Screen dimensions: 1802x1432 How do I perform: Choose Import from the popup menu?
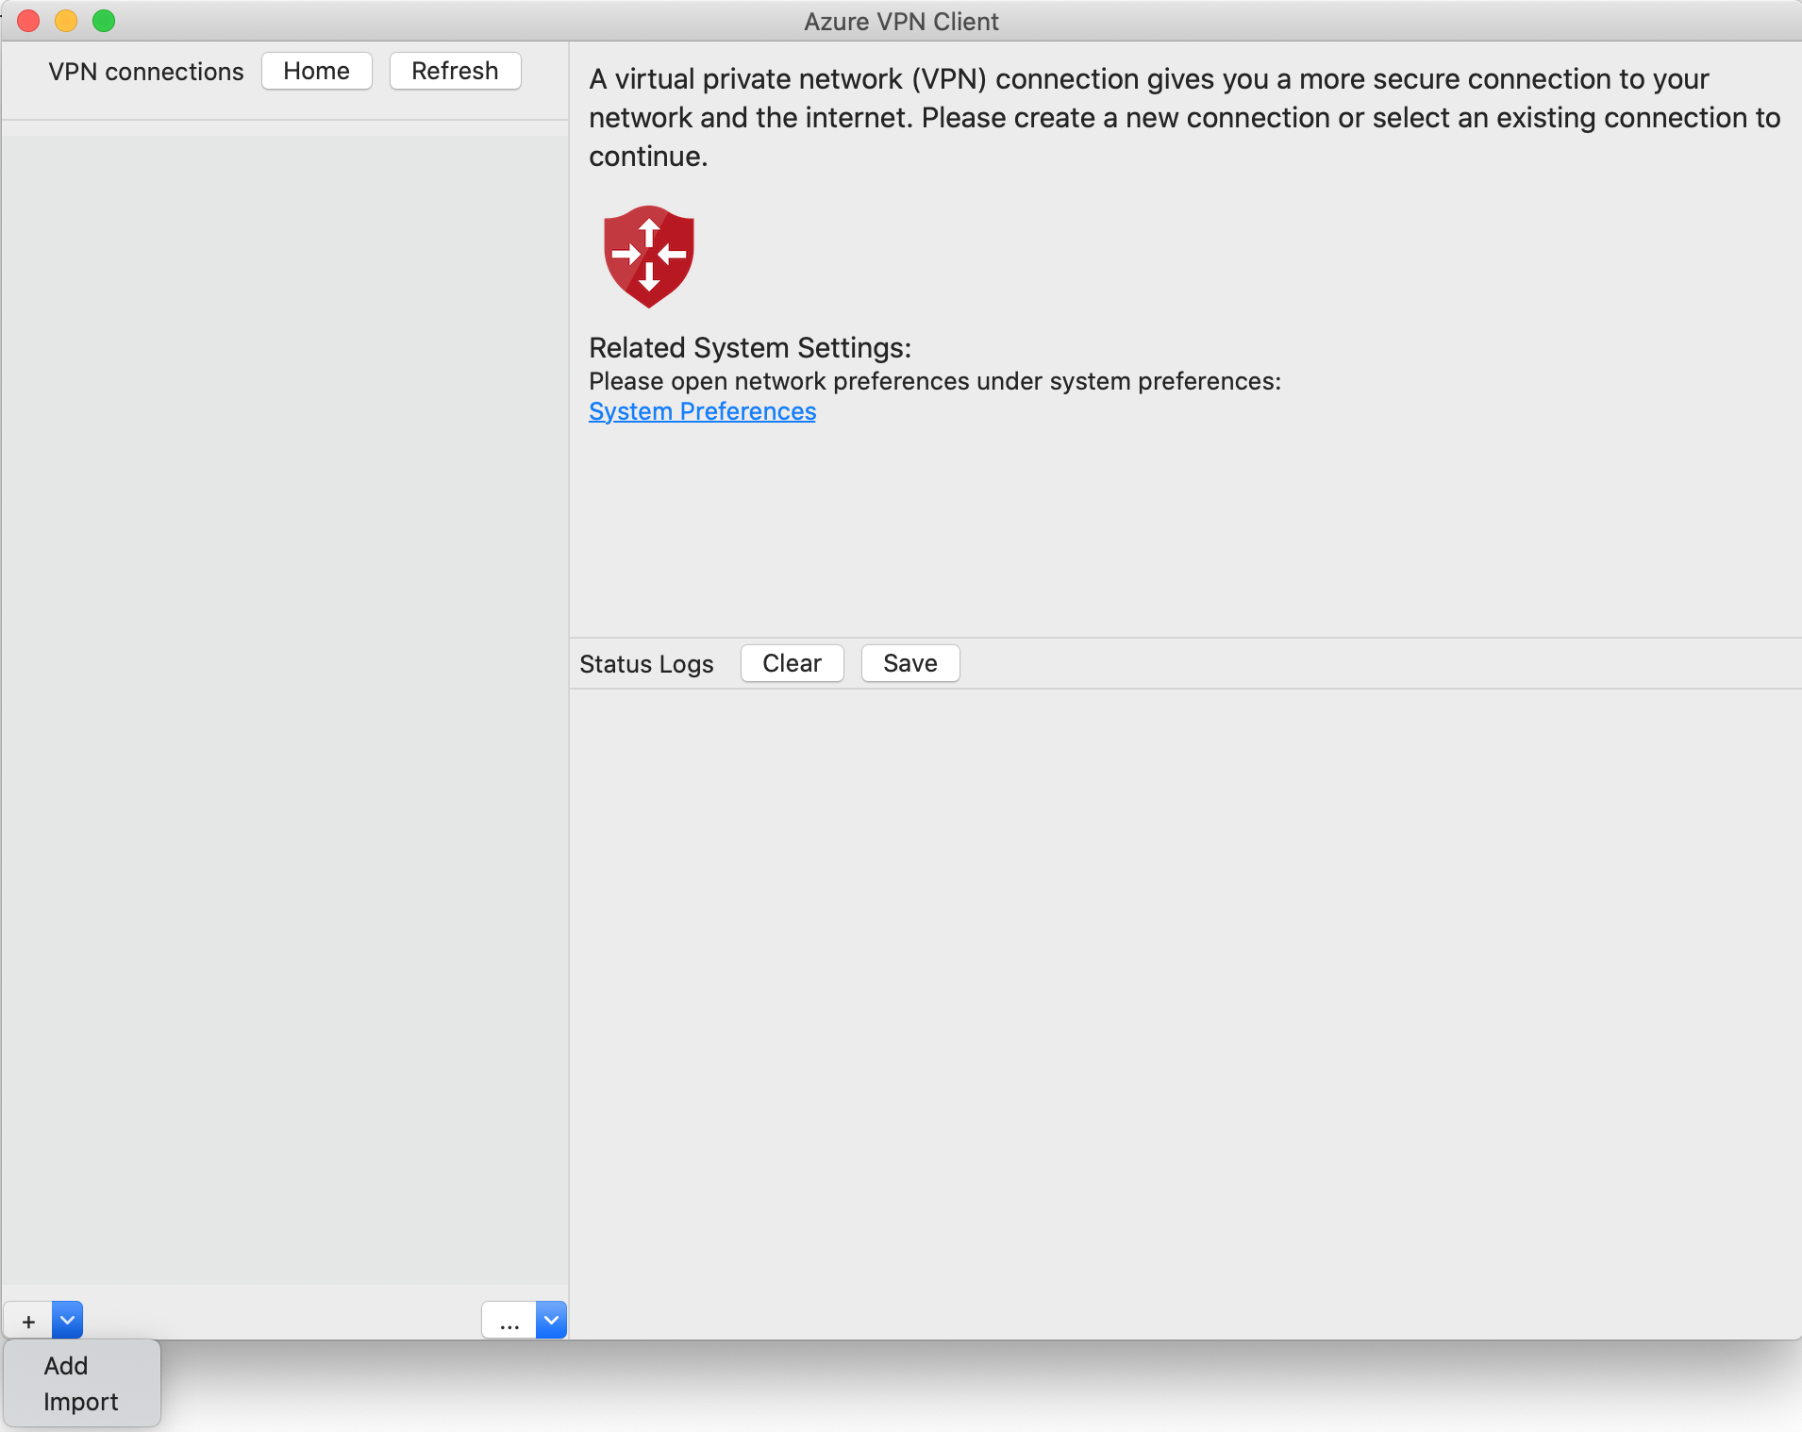tap(81, 1402)
